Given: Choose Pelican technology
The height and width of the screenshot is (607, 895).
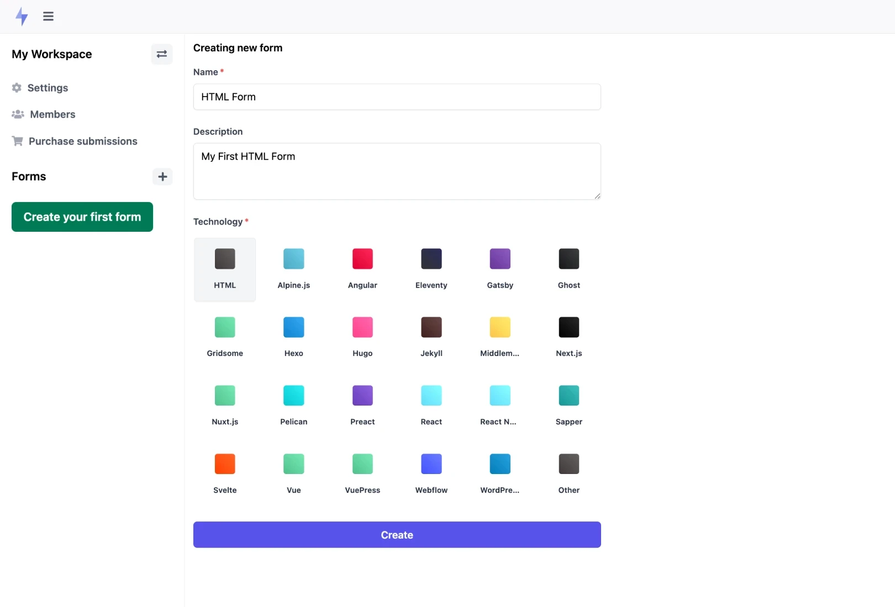Looking at the screenshot, I should pyautogui.click(x=294, y=406).
